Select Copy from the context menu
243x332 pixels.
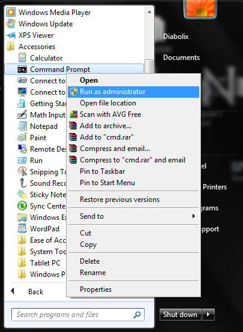133,245
